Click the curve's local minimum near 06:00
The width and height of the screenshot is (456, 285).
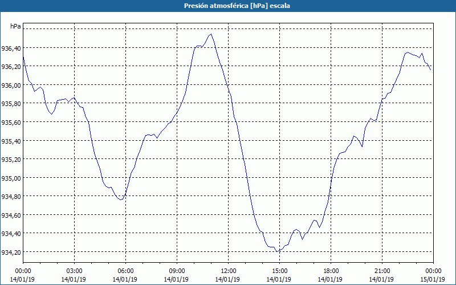click(x=121, y=200)
